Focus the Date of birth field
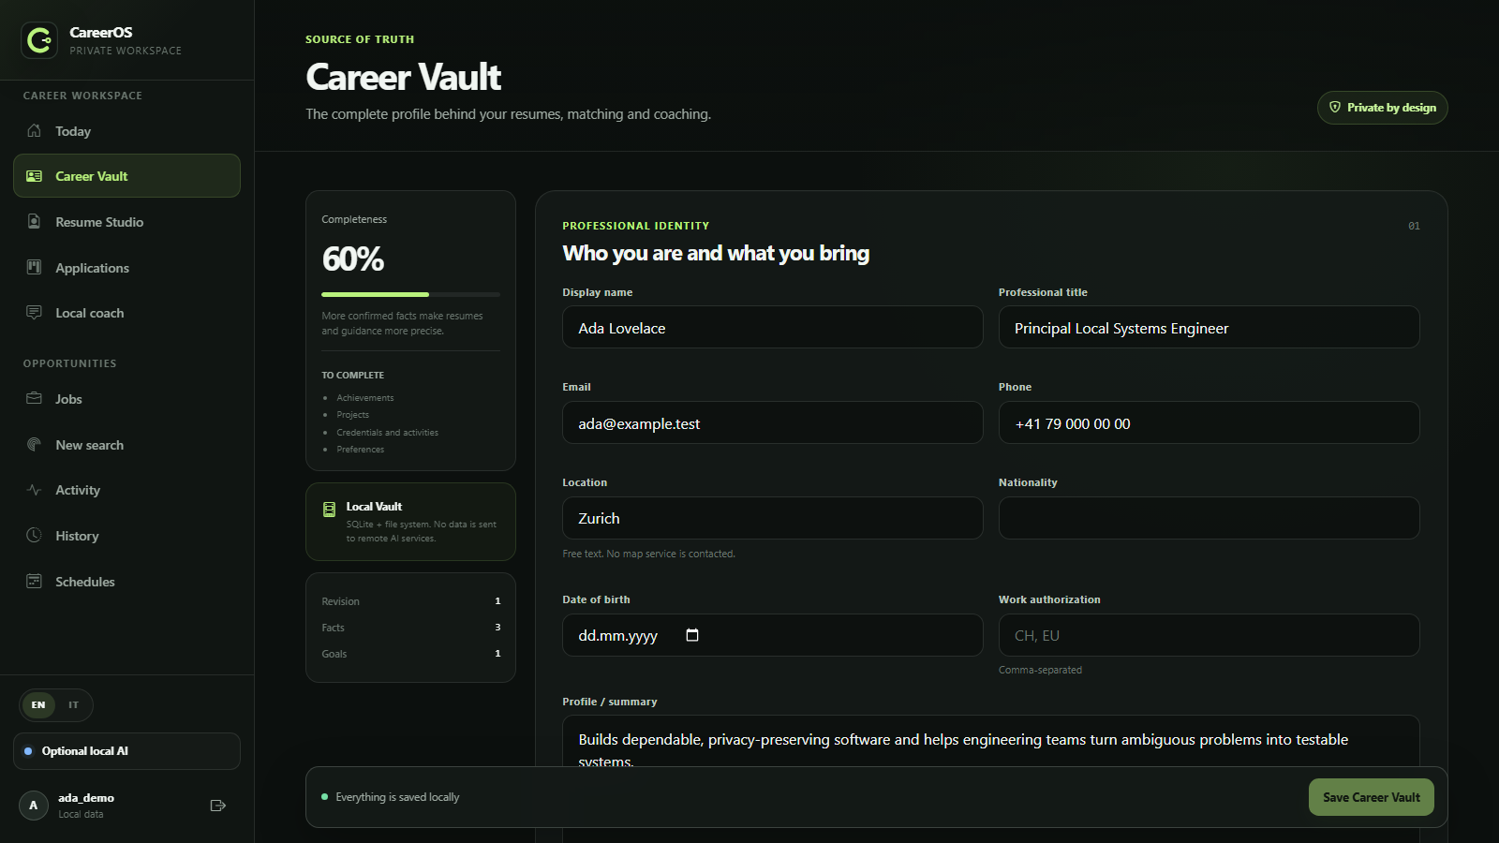This screenshot has width=1499, height=843. pyautogui.click(x=773, y=635)
